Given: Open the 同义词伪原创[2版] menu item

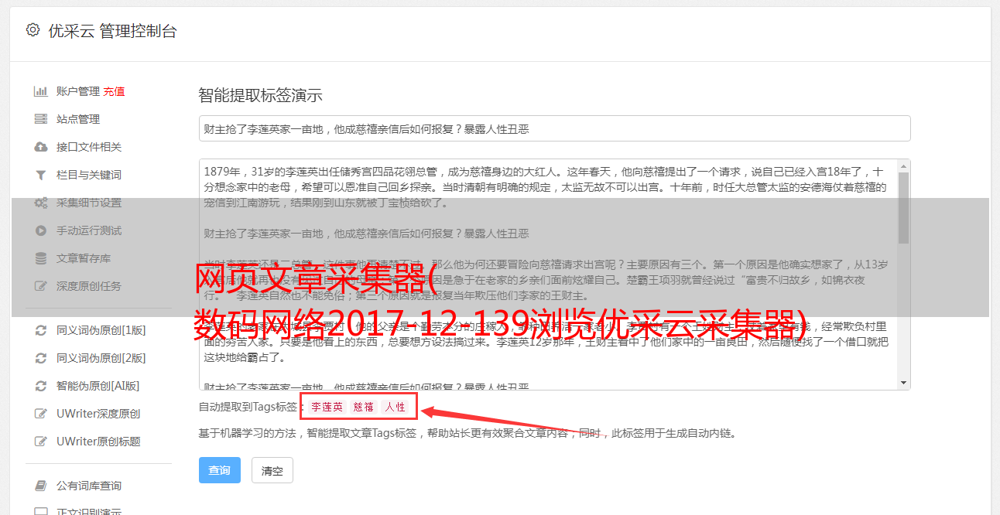Looking at the screenshot, I should pos(101,358).
